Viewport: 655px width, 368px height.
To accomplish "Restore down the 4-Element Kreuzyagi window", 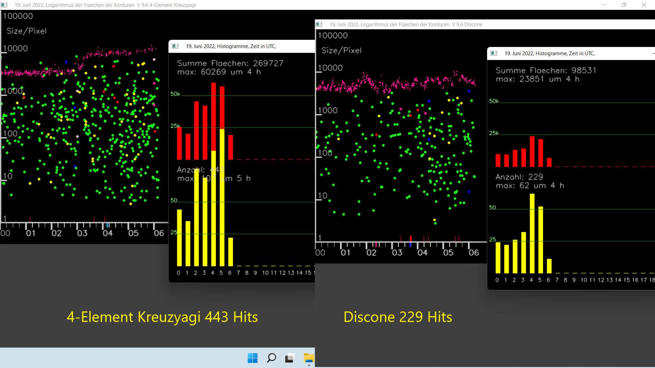I will pos(624,5).
